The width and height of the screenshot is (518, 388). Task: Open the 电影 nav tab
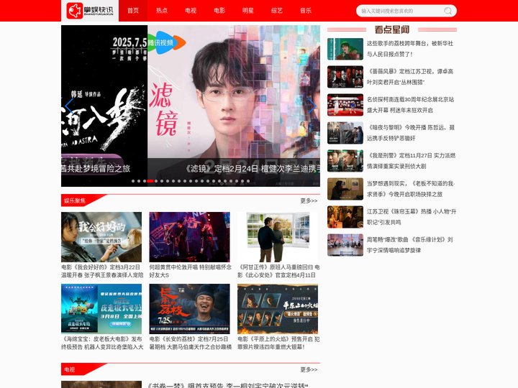(x=219, y=11)
